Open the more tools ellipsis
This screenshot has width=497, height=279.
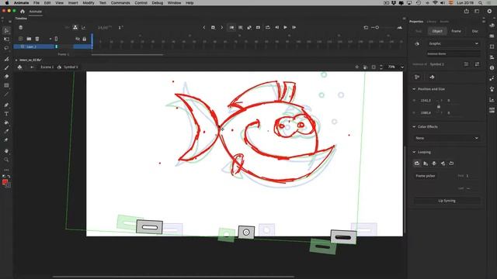click(x=6, y=170)
